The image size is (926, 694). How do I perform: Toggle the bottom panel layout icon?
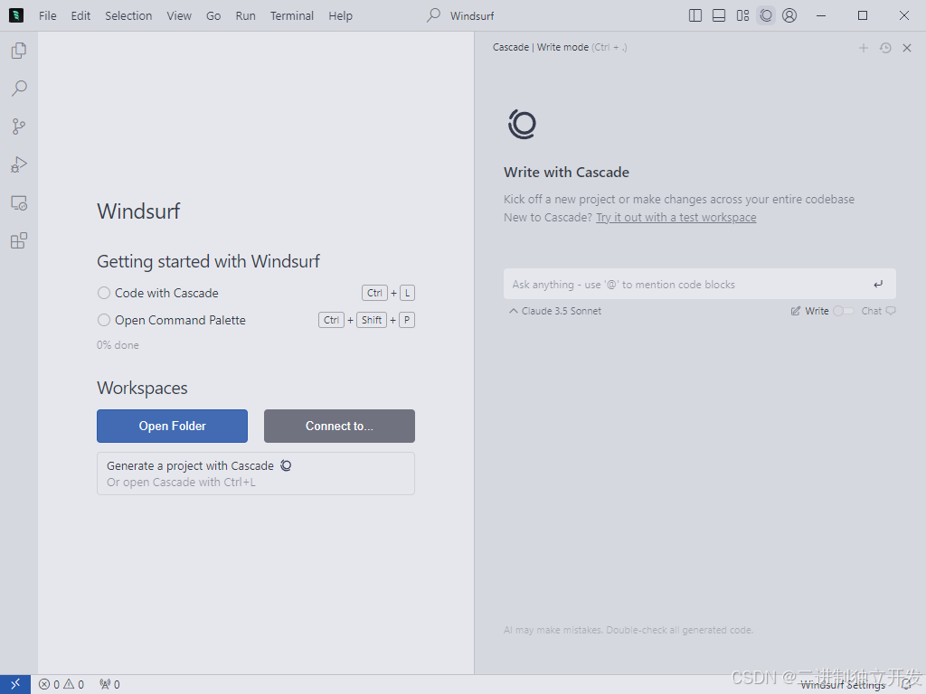click(719, 16)
